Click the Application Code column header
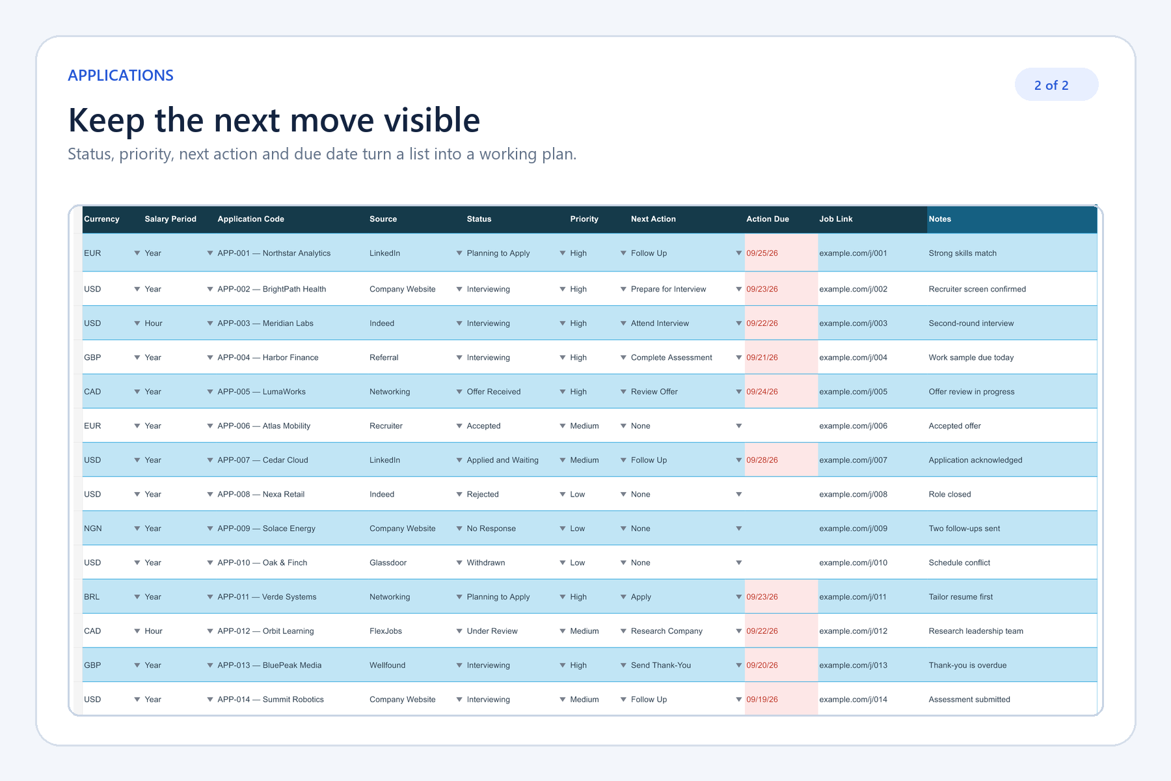This screenshot has height=781, width=1171. tap(292, 219)
